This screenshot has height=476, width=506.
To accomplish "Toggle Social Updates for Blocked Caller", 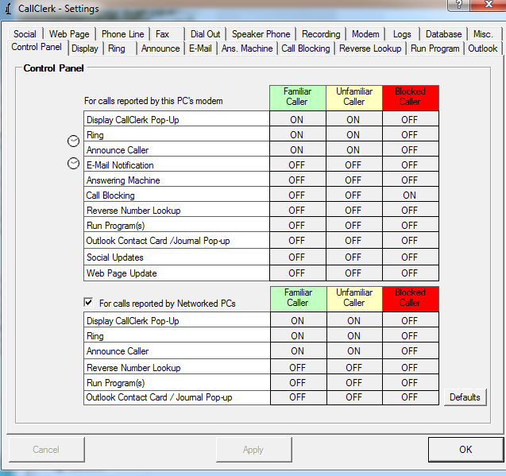I will 410,257.
